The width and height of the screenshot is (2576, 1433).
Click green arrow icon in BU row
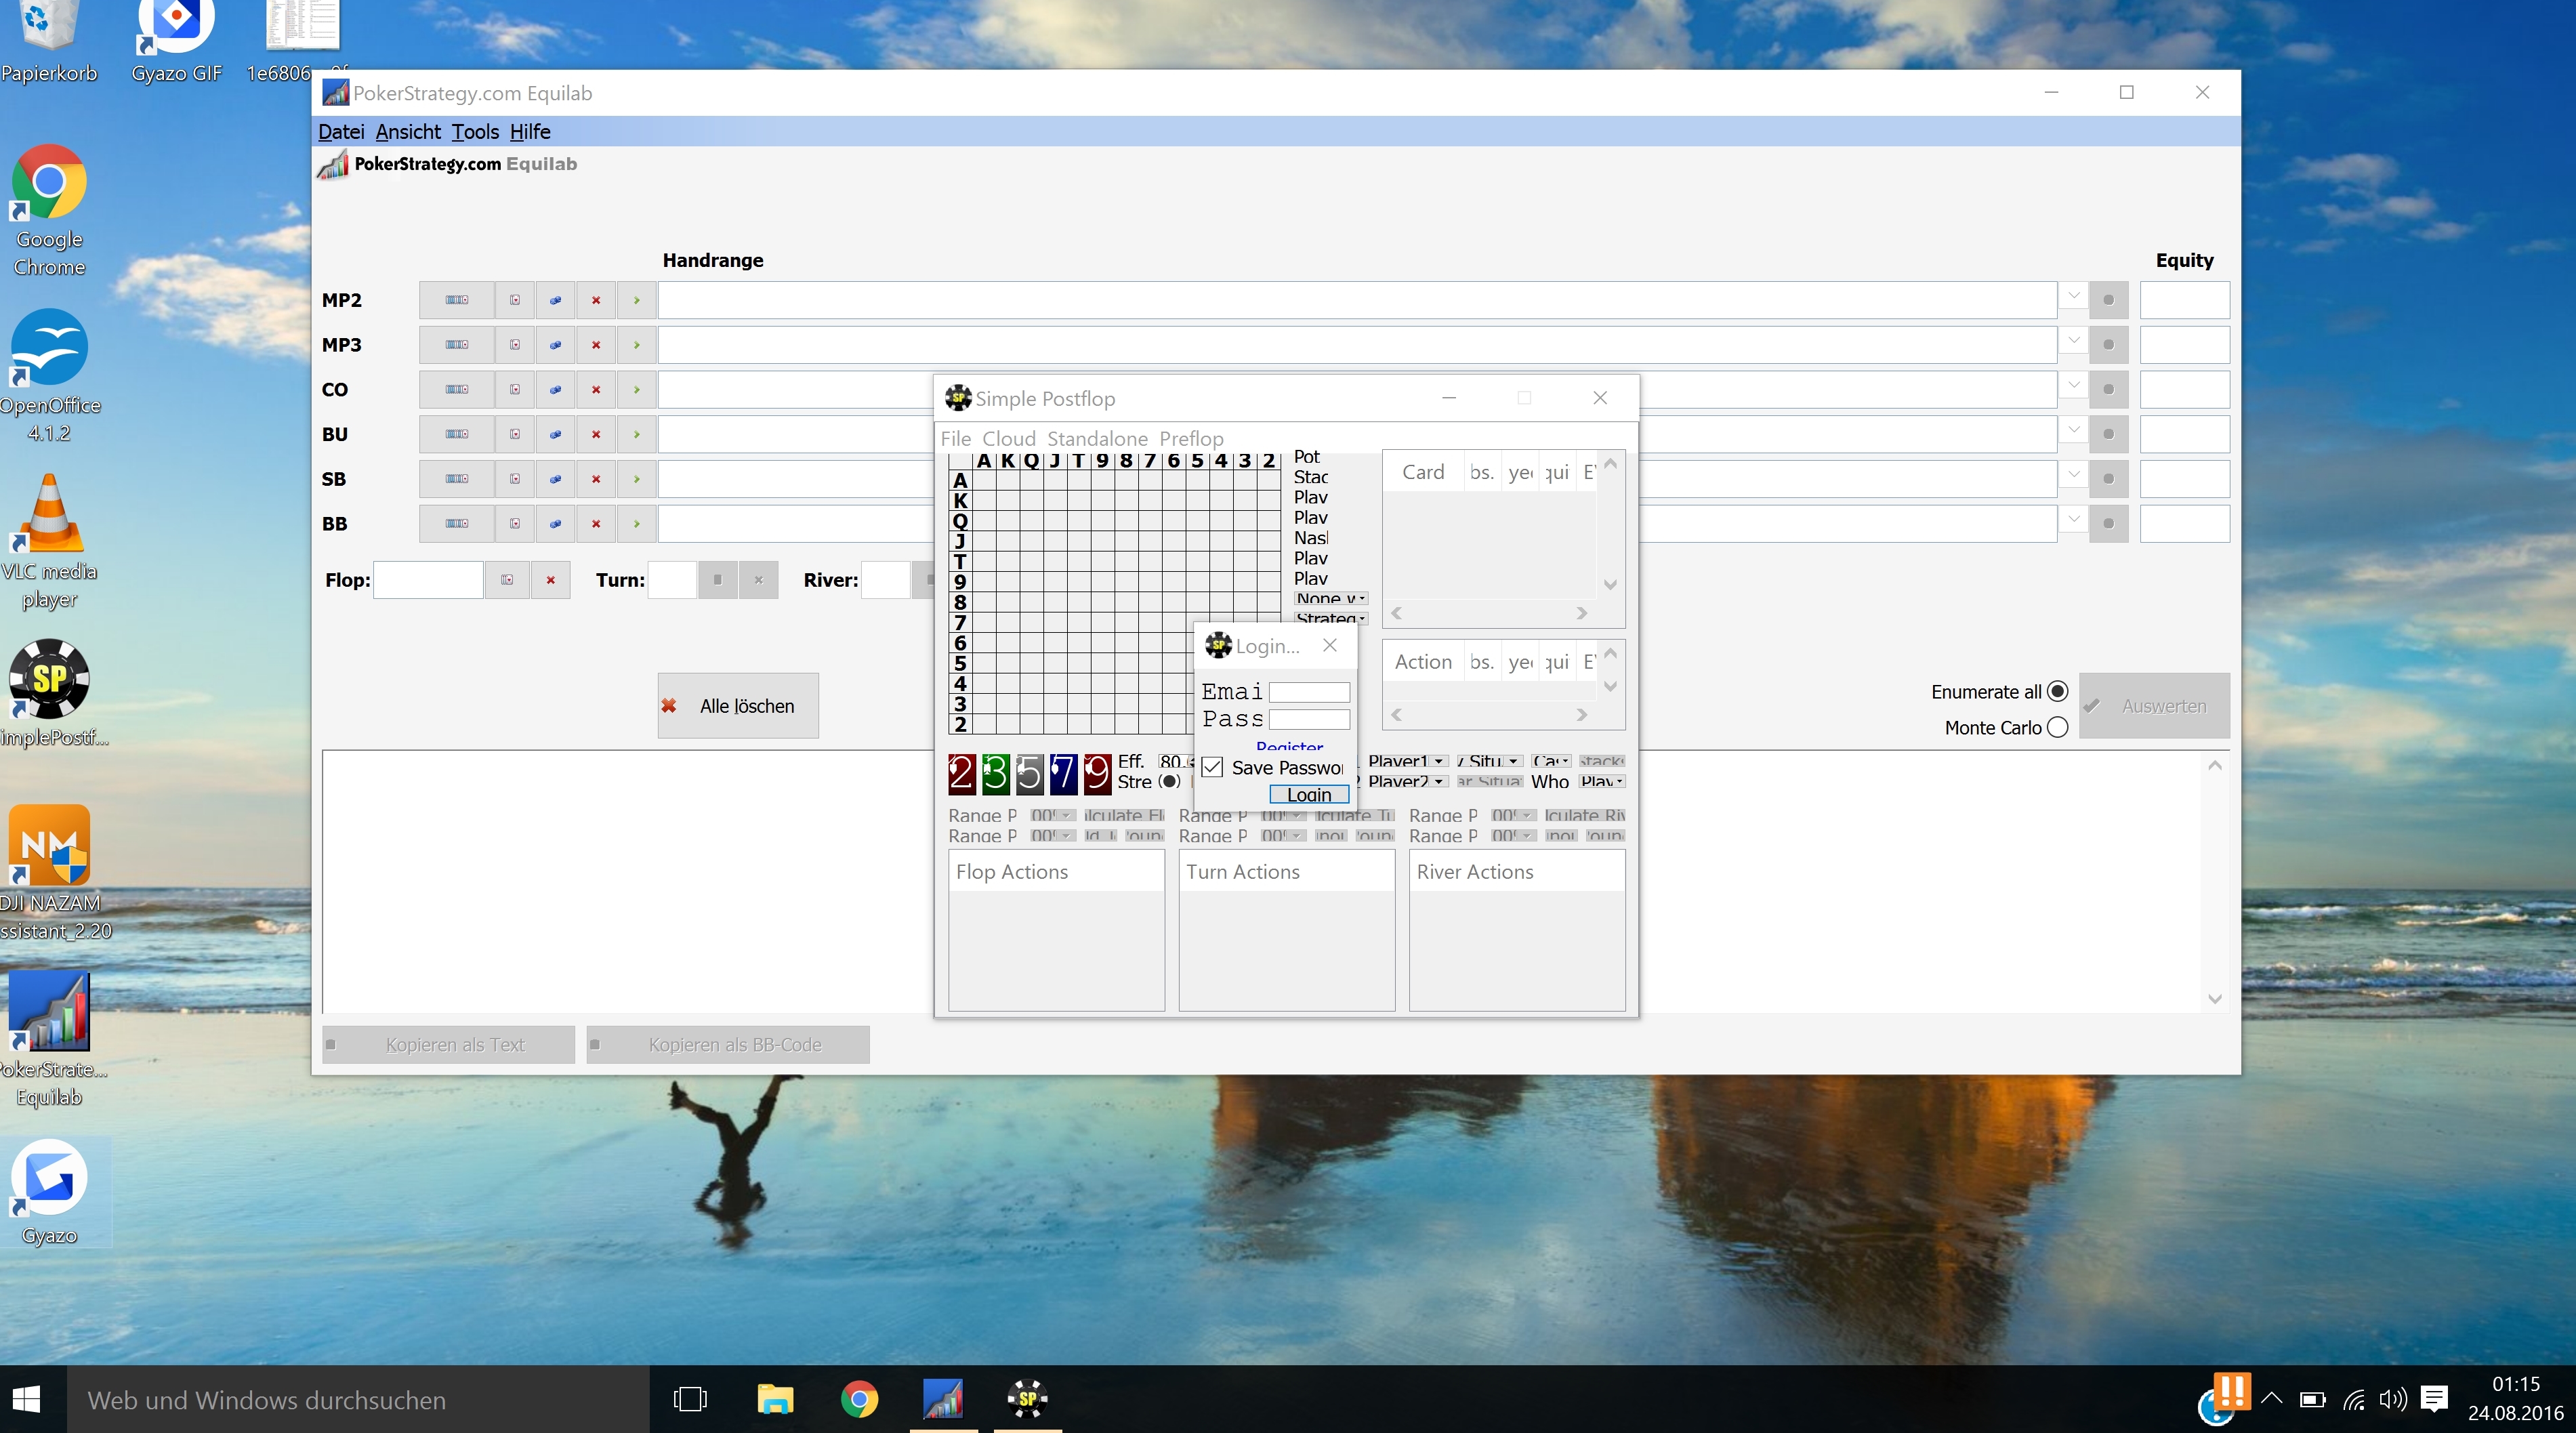click(636, 434)
